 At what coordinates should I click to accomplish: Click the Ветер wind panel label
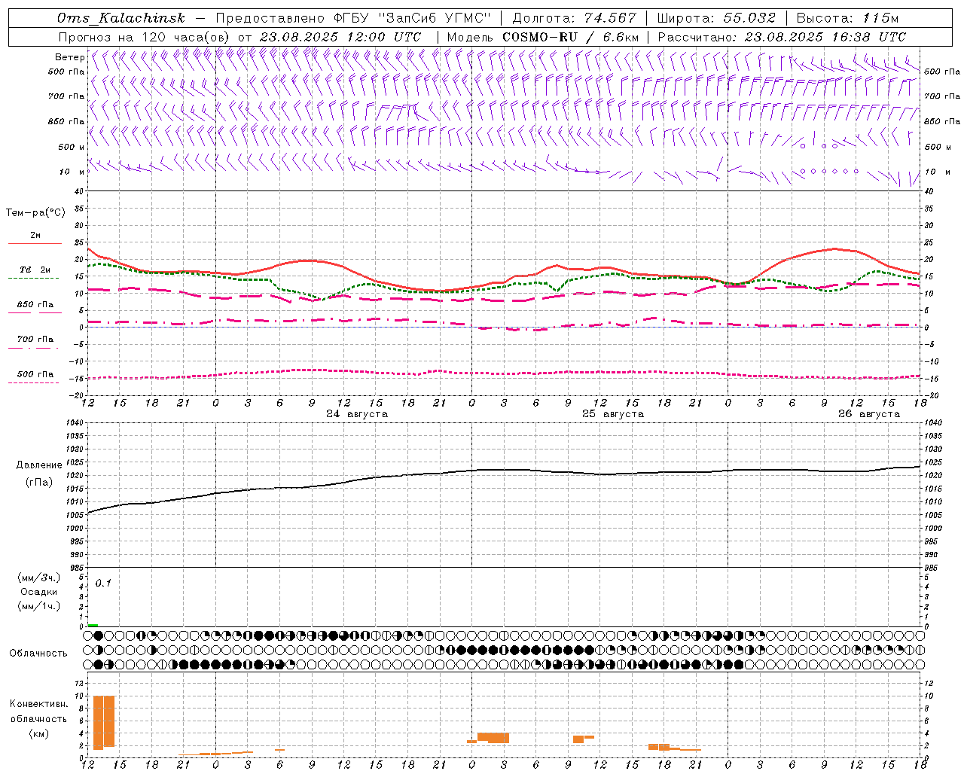(70, 57)
